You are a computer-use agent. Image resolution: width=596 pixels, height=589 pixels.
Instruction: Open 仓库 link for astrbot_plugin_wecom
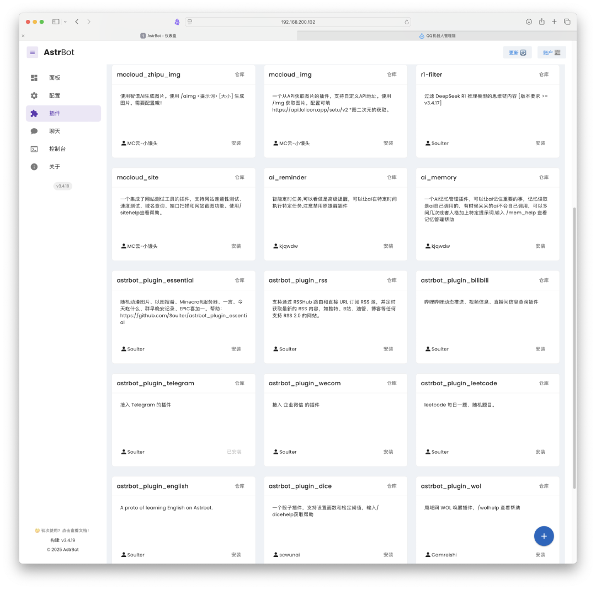391,383
